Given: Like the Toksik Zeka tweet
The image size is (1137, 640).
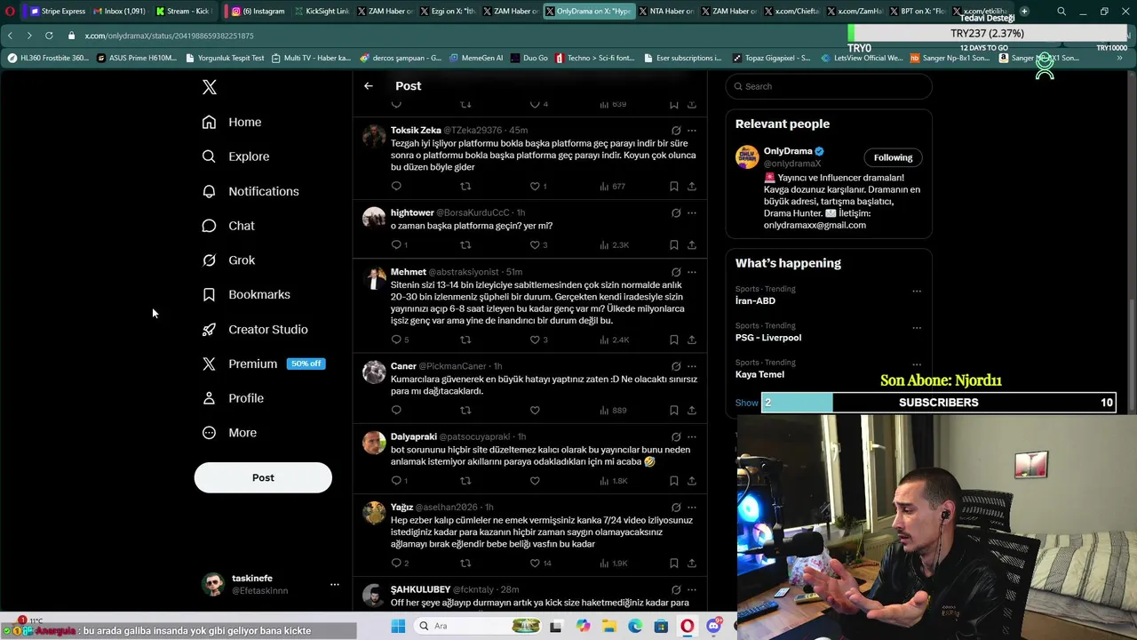Looking at the screenshot, I should pos(535,186).
